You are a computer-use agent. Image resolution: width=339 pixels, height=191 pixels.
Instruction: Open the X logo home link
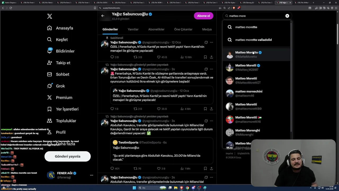(50, 16)
